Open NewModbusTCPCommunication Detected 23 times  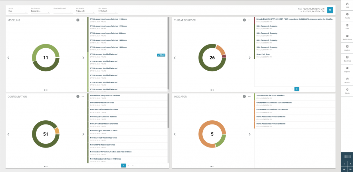tap(128, 153)
